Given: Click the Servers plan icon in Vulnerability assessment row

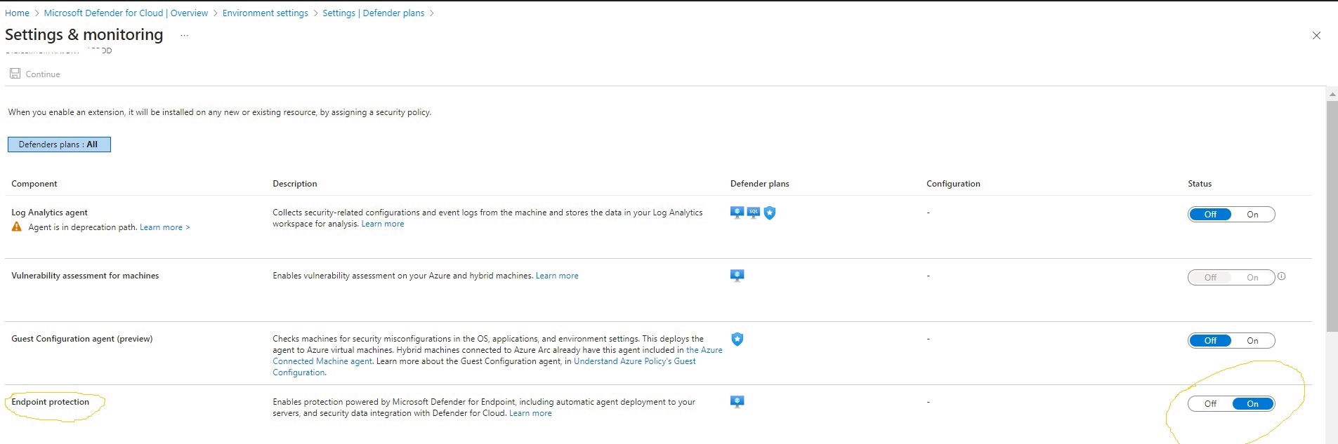Looking at the screenshot, I should pyautogui.click(x=737, y=276).
